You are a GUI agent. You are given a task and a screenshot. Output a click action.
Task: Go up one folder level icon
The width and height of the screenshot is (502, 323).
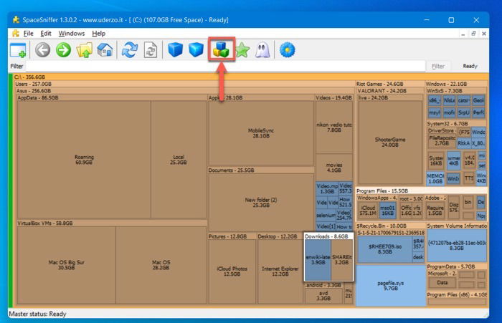click(x=84, y=50)
